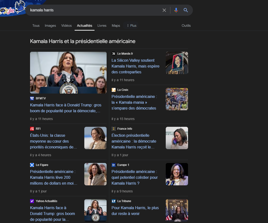
Task: Click the Yahoo Actualités source favicon
Action: (x=32, y=201)
